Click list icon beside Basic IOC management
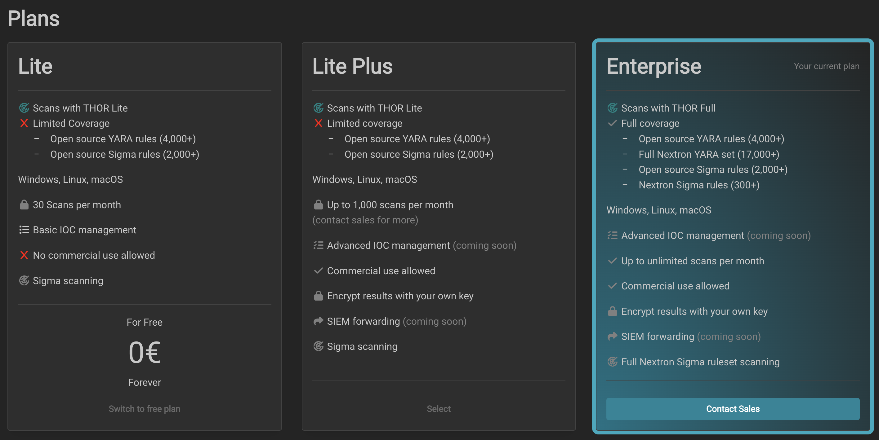 pyautogui.click(x=24, y=230)
